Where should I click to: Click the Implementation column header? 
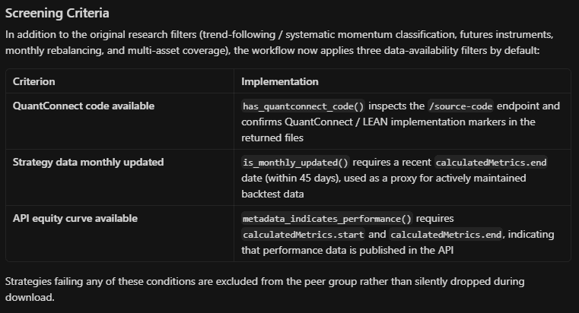coord(279,81)
